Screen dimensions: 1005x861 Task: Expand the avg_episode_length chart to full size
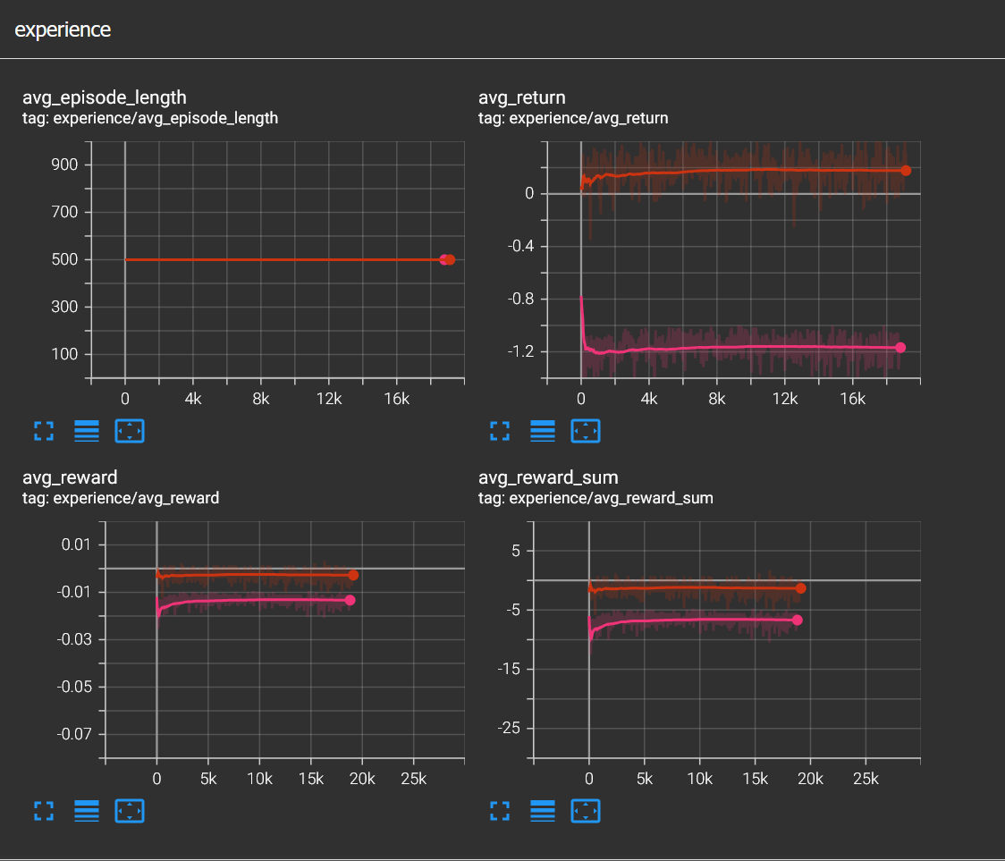click(44, 431)
